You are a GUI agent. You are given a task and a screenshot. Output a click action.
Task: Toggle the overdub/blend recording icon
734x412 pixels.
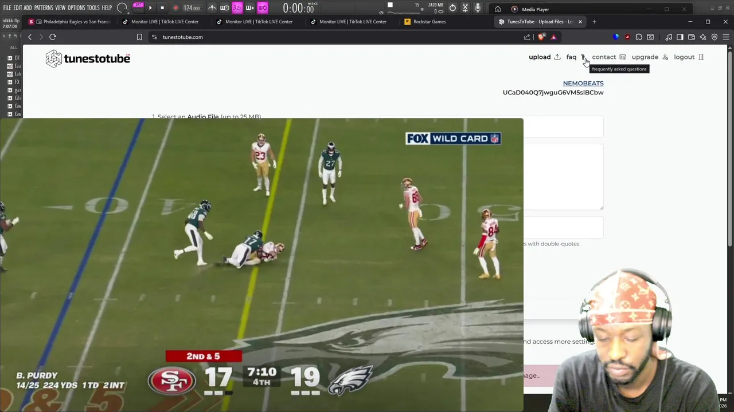pyautogui.click(x=249, y=8)
